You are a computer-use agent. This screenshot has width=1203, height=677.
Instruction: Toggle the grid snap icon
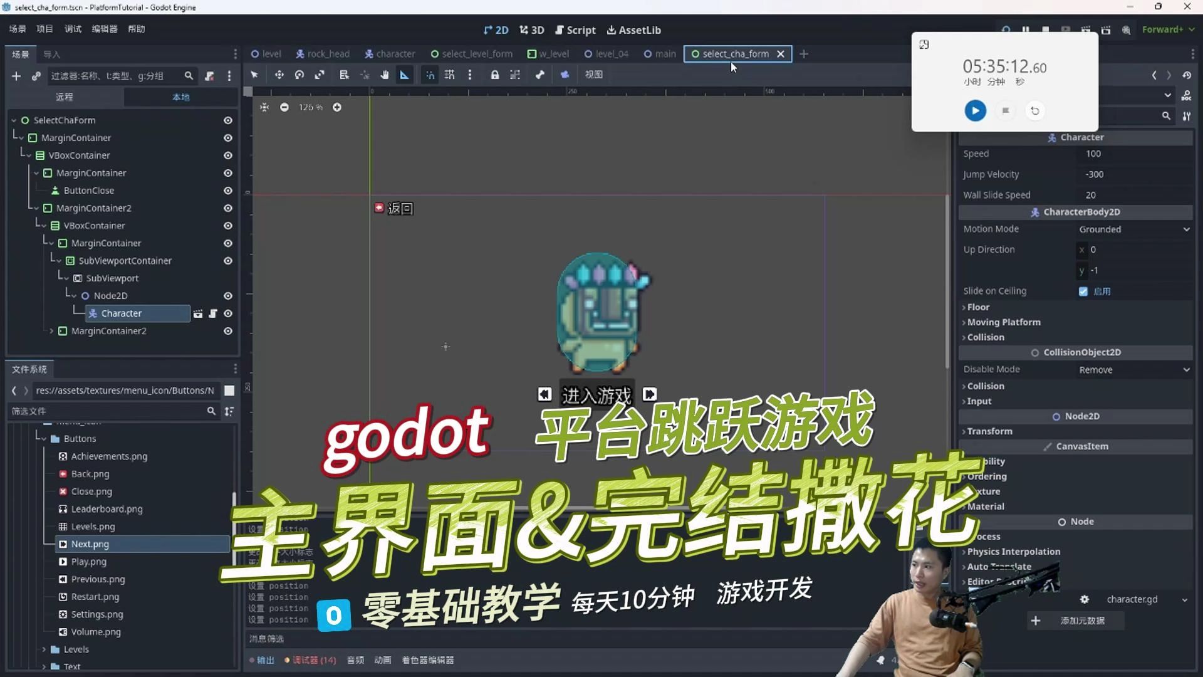click(x=450, y=75)
